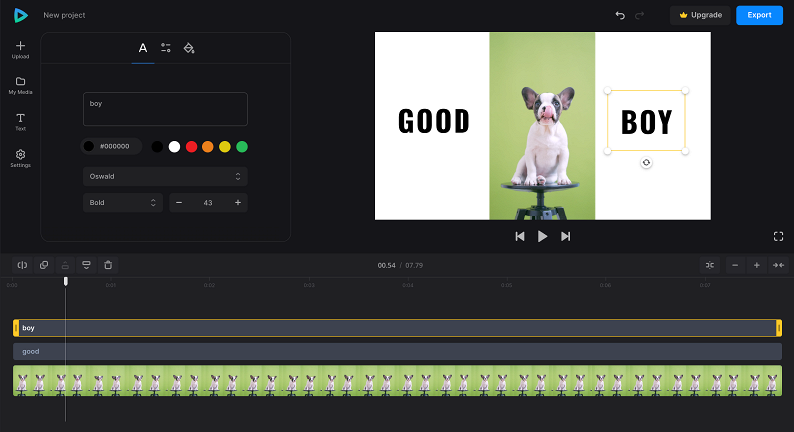This screenshot has height=432, width=794.
Task: Increase font size with plus button
Action: pos(238,202)
